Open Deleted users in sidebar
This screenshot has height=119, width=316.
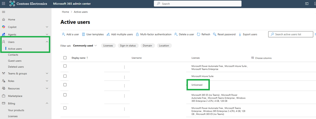tap(16, 67)
